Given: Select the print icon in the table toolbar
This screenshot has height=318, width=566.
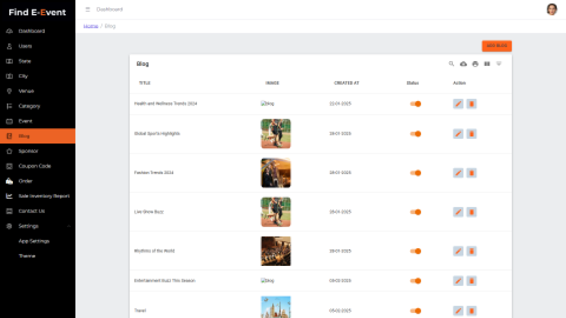Looking at the screenshot, I should tap(475, 64).
